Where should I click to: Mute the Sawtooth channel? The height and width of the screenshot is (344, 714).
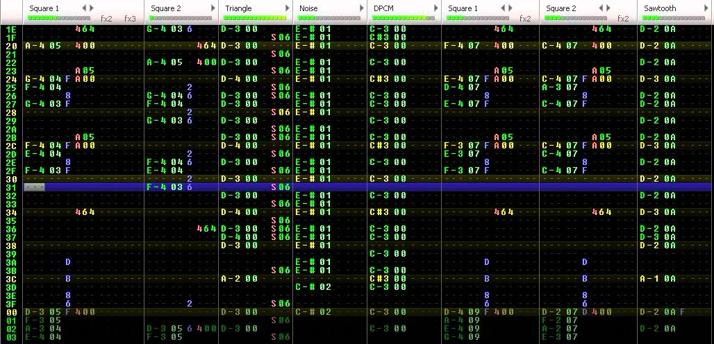point(660,8)
